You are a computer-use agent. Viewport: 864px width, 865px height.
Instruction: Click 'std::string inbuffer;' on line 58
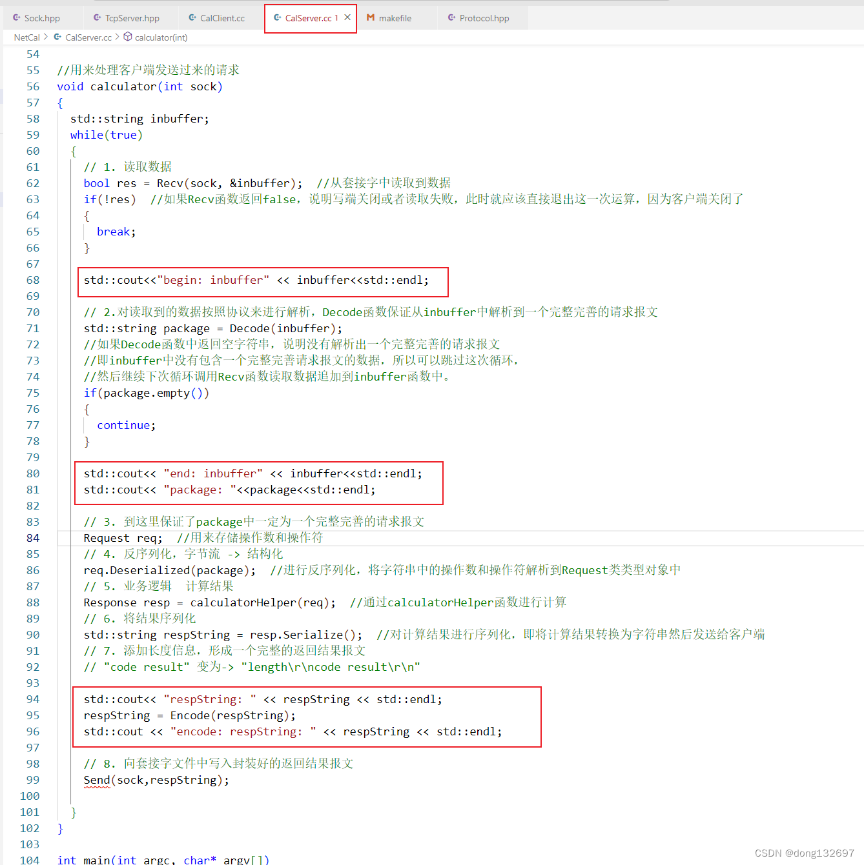(x=139, y=119)
